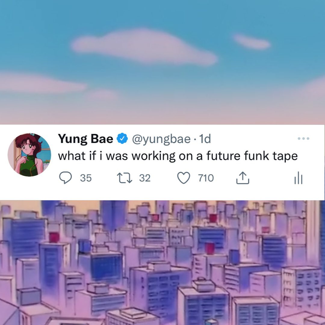View tweet analytics bar chart icon

point(299,178)
